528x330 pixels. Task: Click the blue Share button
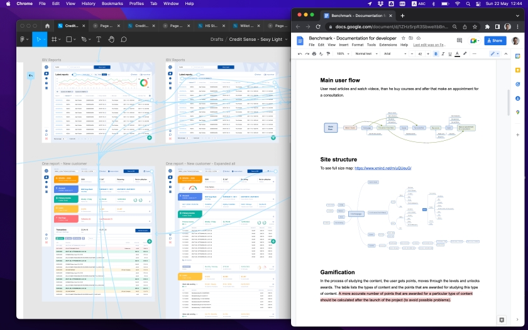495,41
